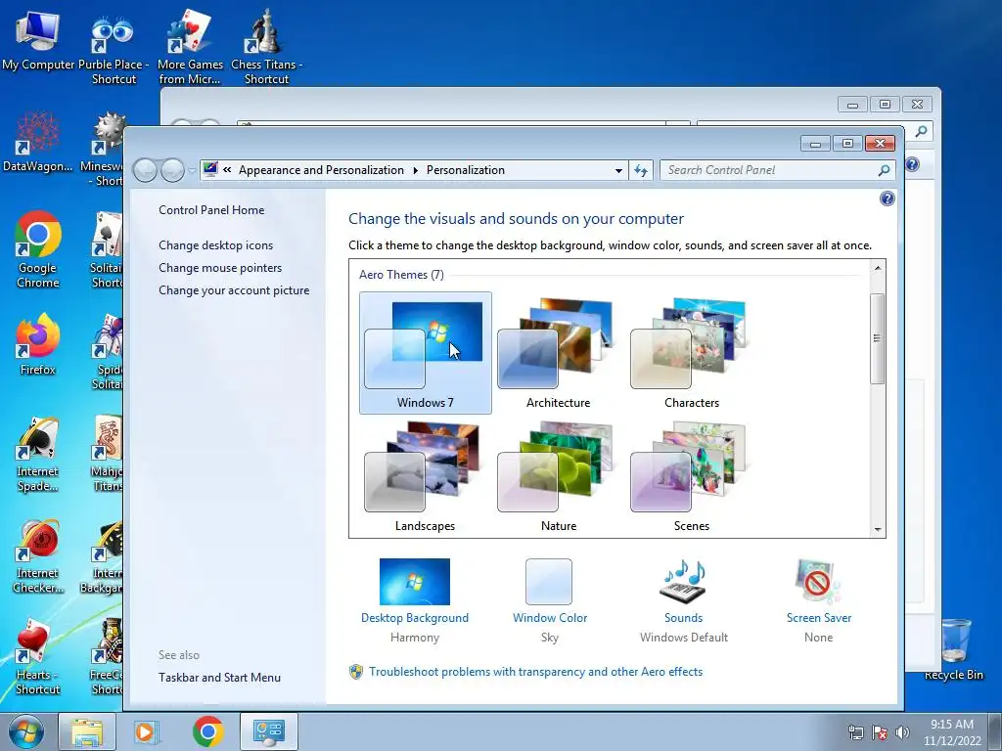The width and height of the screenshot is (1002, 751).
Task: Click the Screen Saver link text
Action: click(819, 618)
